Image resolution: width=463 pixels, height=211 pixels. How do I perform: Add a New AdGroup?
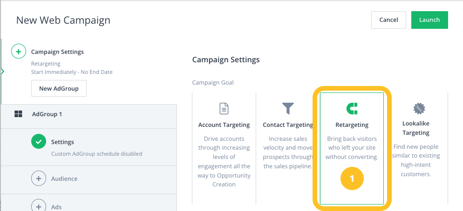pos(59,88)
